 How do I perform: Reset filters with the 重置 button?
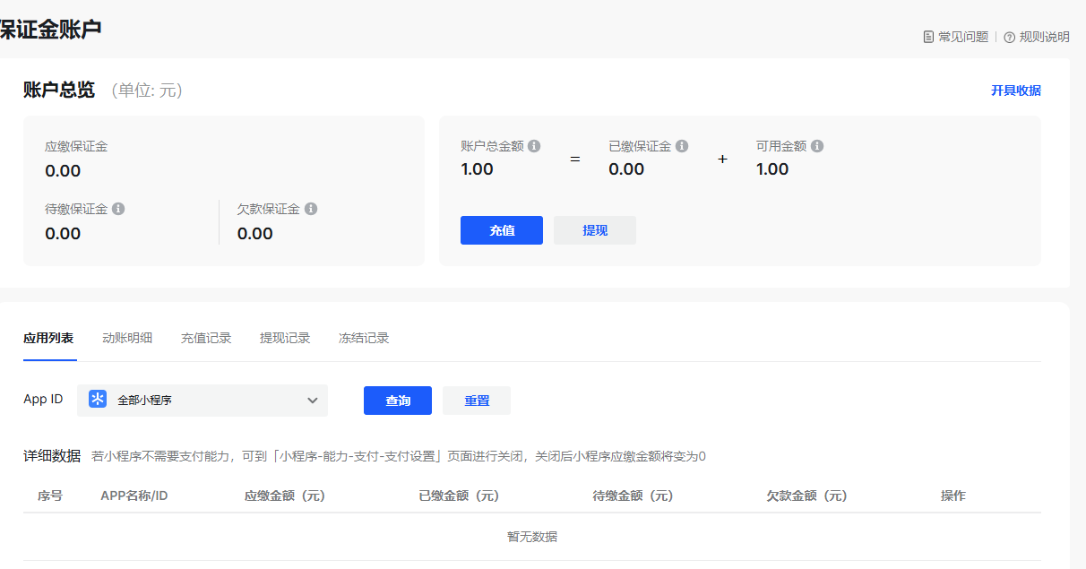click(477, 401)
